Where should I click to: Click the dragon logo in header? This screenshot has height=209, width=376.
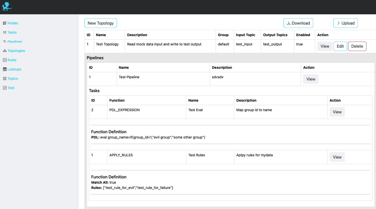point(7,7)
